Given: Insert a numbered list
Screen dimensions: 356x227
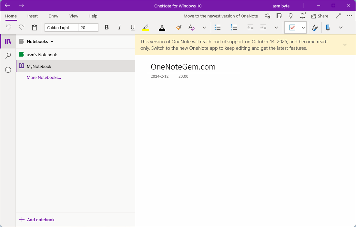Looking at the screenshot, I should click(x=234, y=27).
